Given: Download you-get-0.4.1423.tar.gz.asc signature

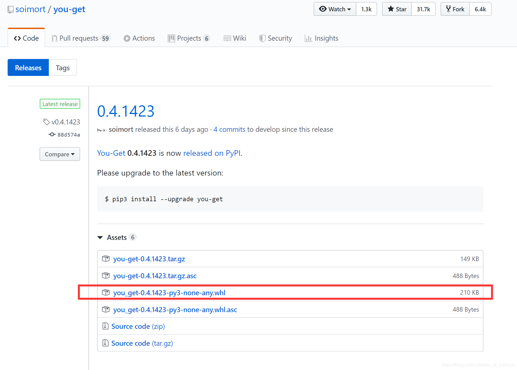Looking at the screenshot, I should (x=155, y=276).
